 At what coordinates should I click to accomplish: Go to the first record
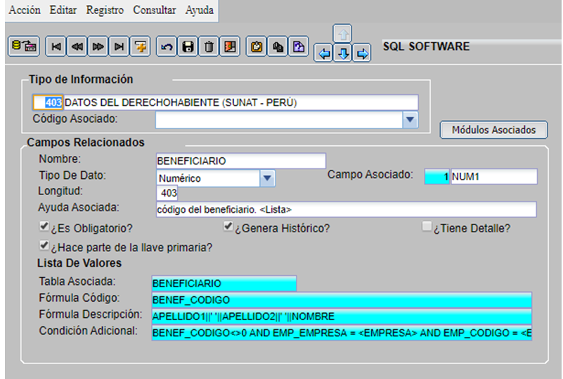pyautogui.click(x=56, y=46)
